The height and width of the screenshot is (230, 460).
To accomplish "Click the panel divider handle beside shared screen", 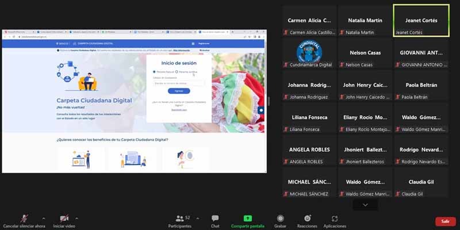I will (269, 101).
